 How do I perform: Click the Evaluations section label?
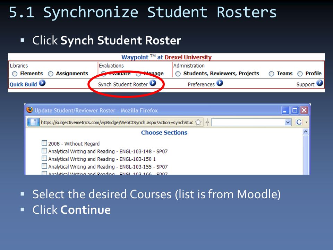[111, 66]
